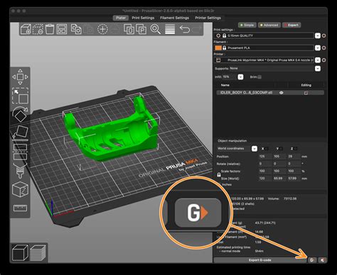This screenshot has width=337, height=275.
Task: Select Advanced mode
Action: tap(269, 25)
